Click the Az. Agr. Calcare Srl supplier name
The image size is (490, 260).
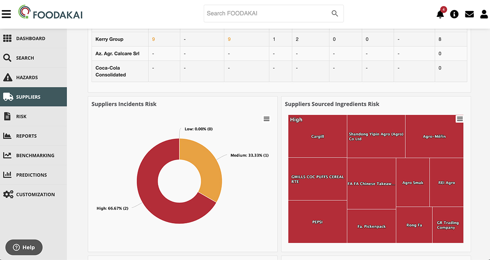point(117,54)
